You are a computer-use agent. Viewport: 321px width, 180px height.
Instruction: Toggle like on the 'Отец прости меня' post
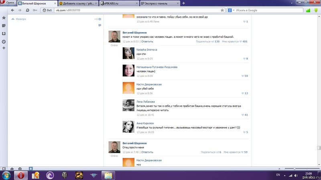click(x=242, y=152)
